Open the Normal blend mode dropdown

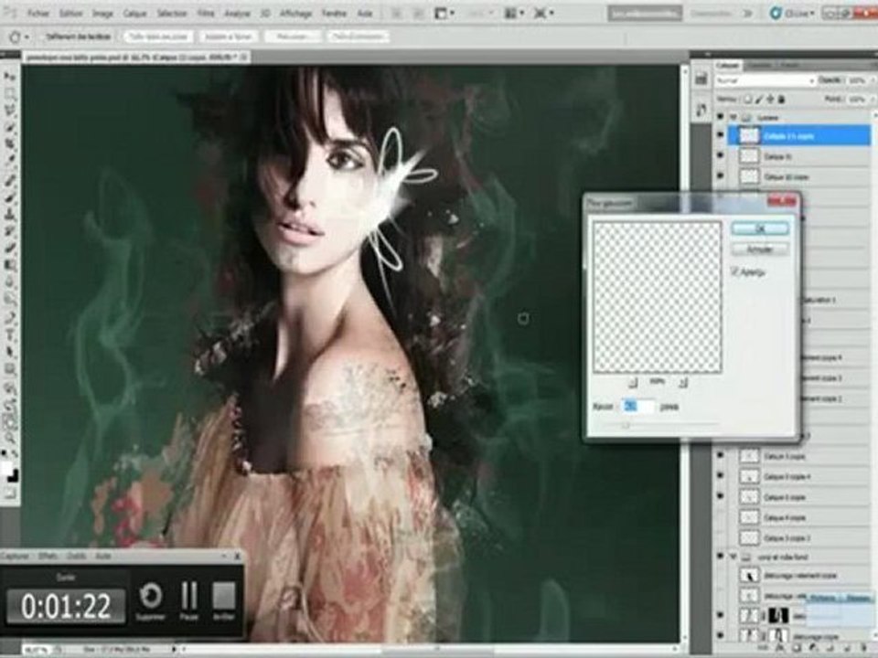(x=765, y=81)
